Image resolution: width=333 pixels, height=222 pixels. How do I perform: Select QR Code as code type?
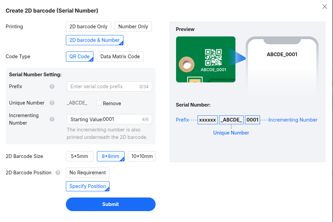coord(79,57)
